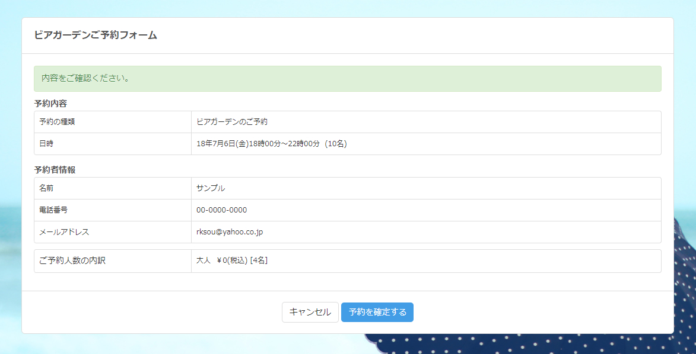This screenshot has width=696, height=354.
Task: Click the phone number 00-0000-0000
Action: pyautogui.click(x=221, y=210)
